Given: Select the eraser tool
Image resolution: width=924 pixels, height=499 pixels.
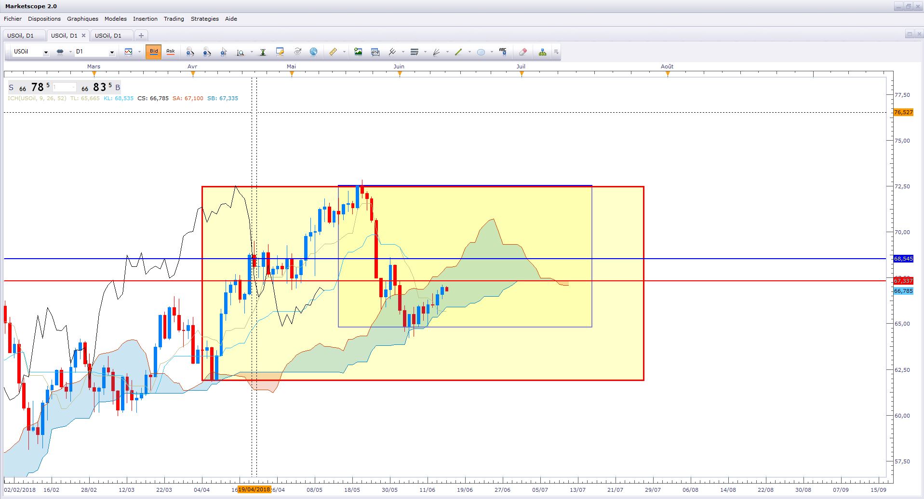Looking at the screenshot, I should pyautogui.click(x=523, y=52).
